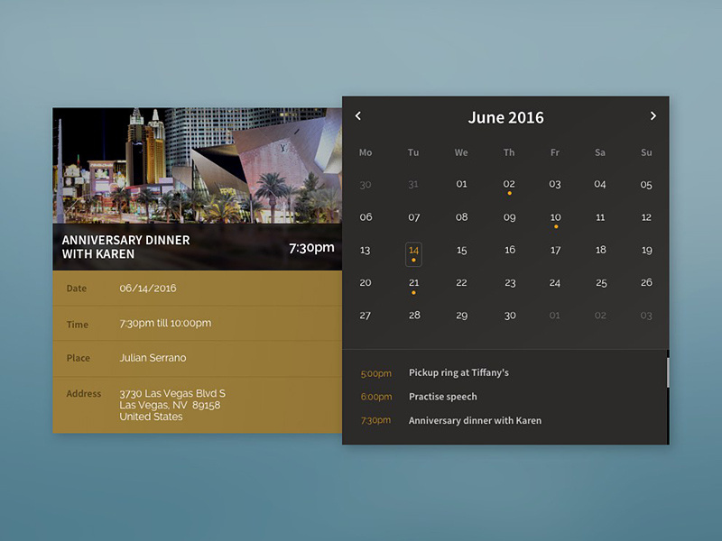
Task: Click the right arrow to view July 2016
Action: 653,116
